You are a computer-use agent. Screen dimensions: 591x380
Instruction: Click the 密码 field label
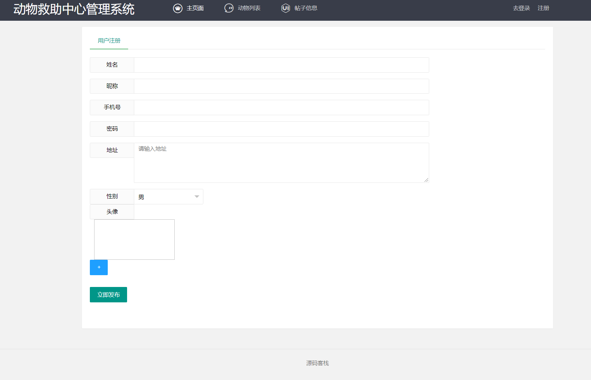[112, 129]
